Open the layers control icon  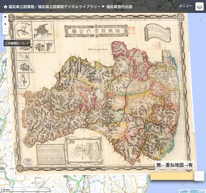point(199,6)
